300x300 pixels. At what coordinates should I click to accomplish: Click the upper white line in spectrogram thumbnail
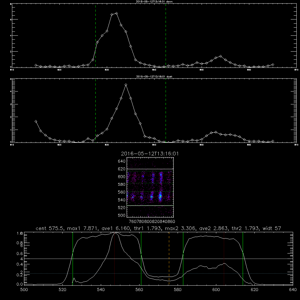click(x=150, y=169)
